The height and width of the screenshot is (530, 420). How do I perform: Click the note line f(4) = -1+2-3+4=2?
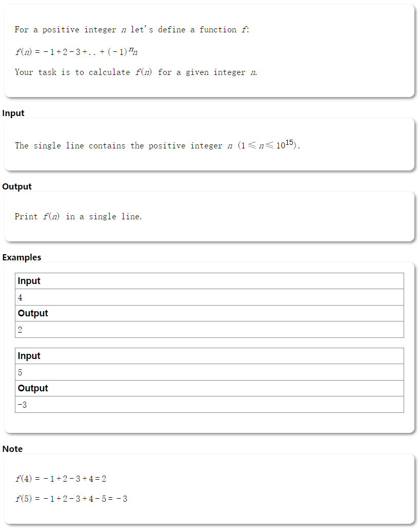click(61, 479)
